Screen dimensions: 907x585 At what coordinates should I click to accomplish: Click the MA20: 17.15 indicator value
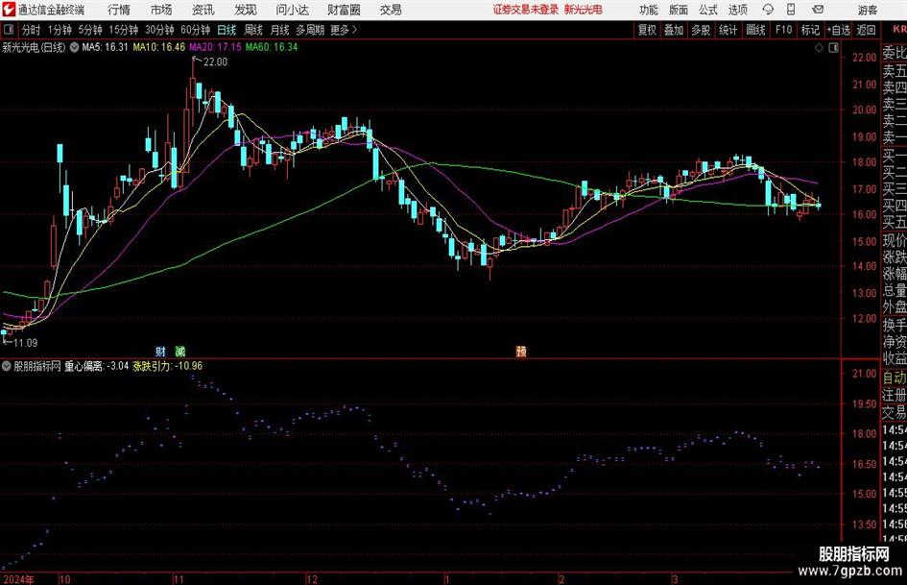[x=215, y=47]
